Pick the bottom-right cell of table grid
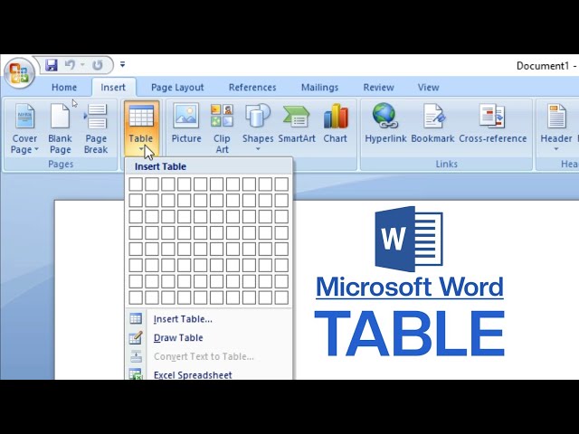 281,297
